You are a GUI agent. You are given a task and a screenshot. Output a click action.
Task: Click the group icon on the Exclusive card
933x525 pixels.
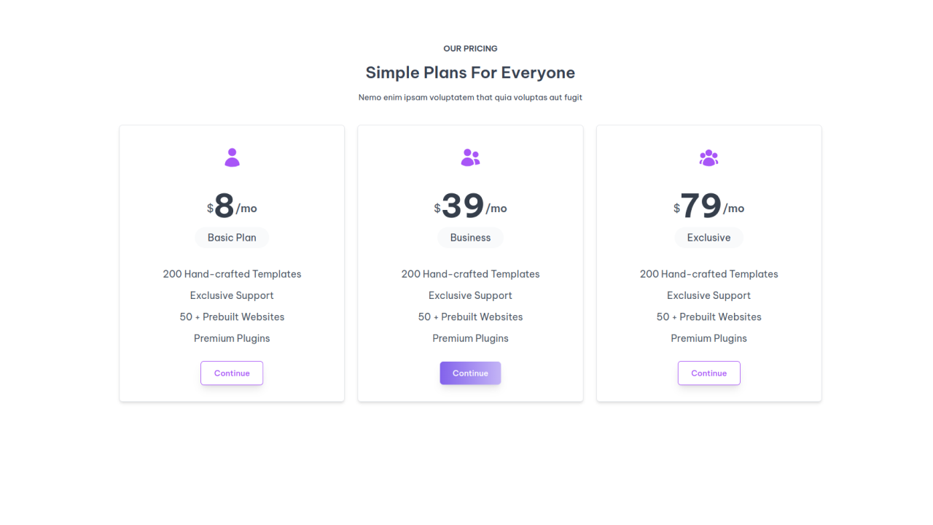[x=708, y=157]
